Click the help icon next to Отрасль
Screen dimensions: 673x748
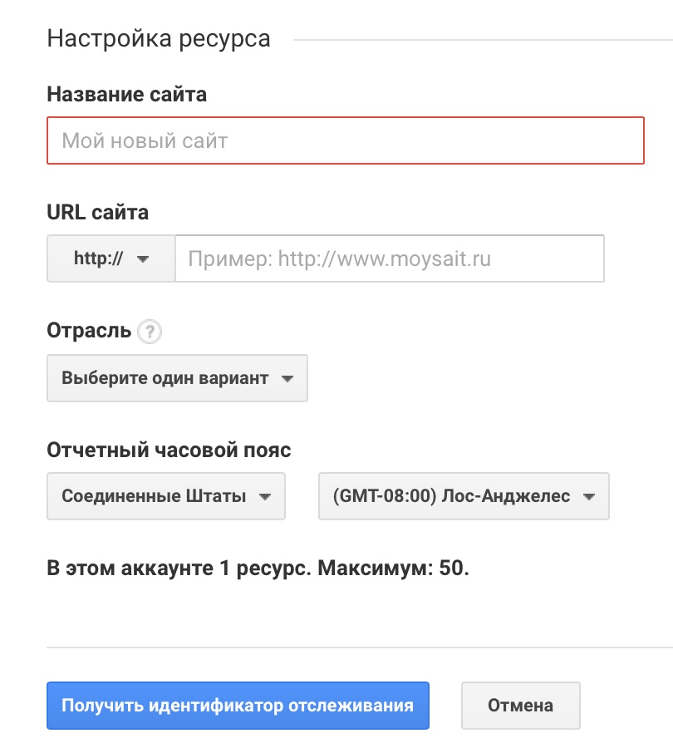pos(148,332)
